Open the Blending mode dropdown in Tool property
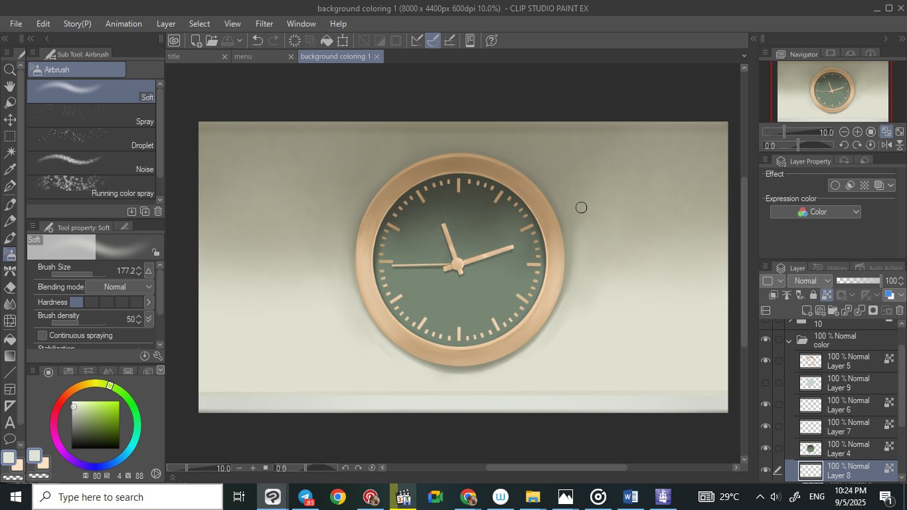Image resolution: width=907 pixels, height=510 pixels. click(120, 287)
